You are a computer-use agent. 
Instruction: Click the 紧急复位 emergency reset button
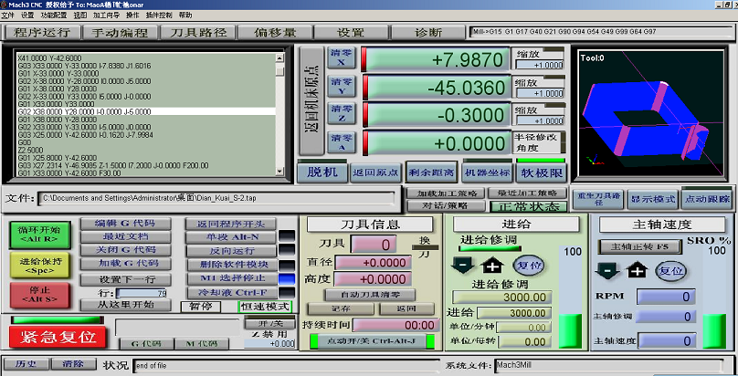click(x=58, y=337)
